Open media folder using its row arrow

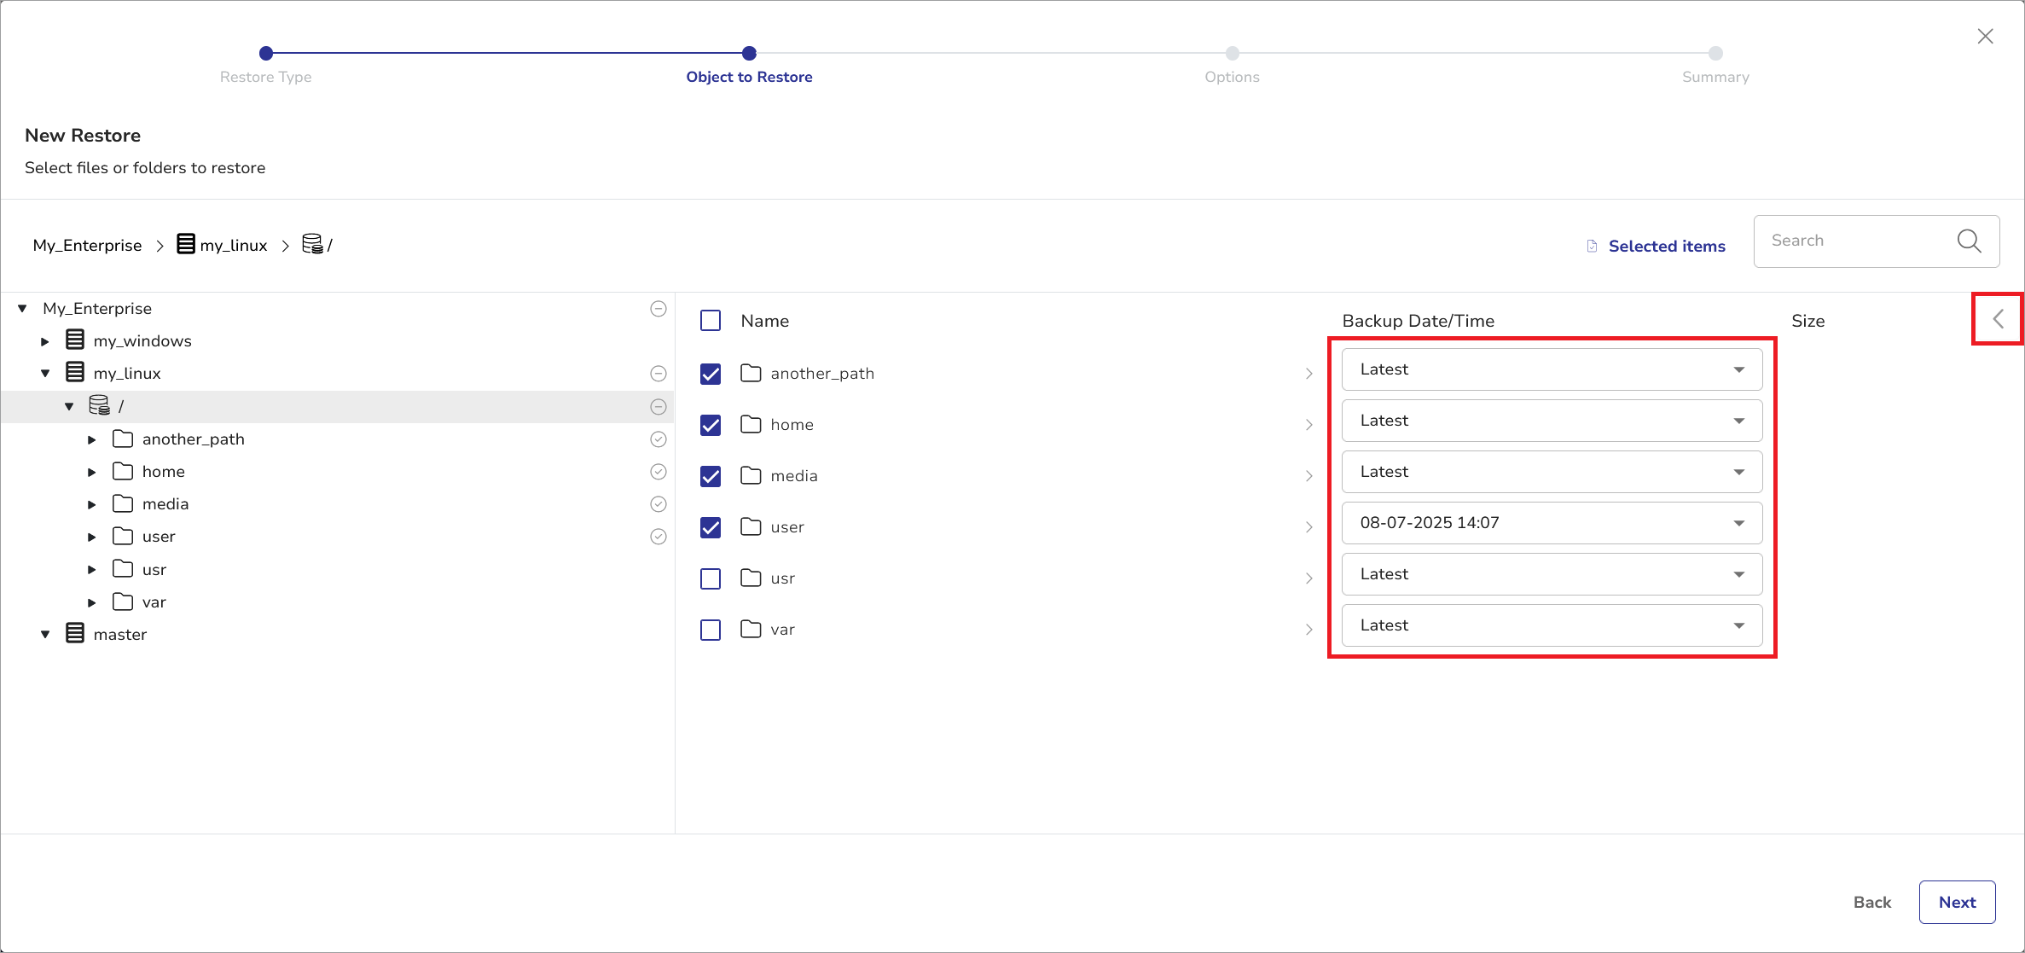click(x=1308, y=476)
